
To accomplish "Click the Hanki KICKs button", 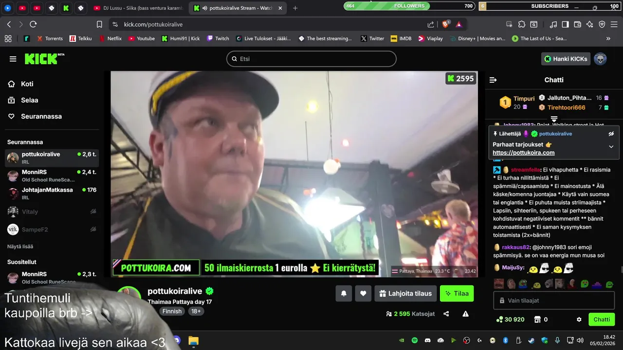I will (566, 59).
